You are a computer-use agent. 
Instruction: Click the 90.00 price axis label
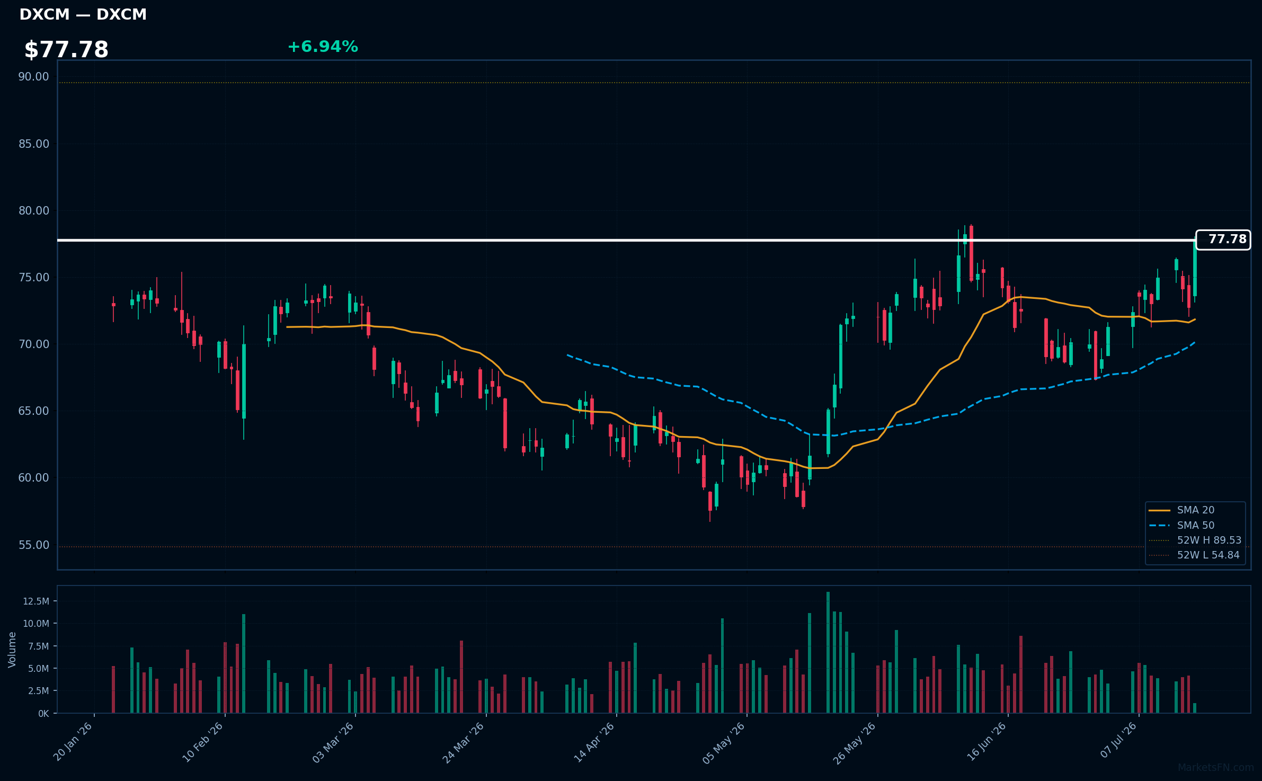pos(33,77)
